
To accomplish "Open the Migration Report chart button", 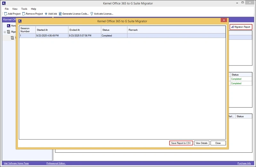I will [x=241, y=27].
